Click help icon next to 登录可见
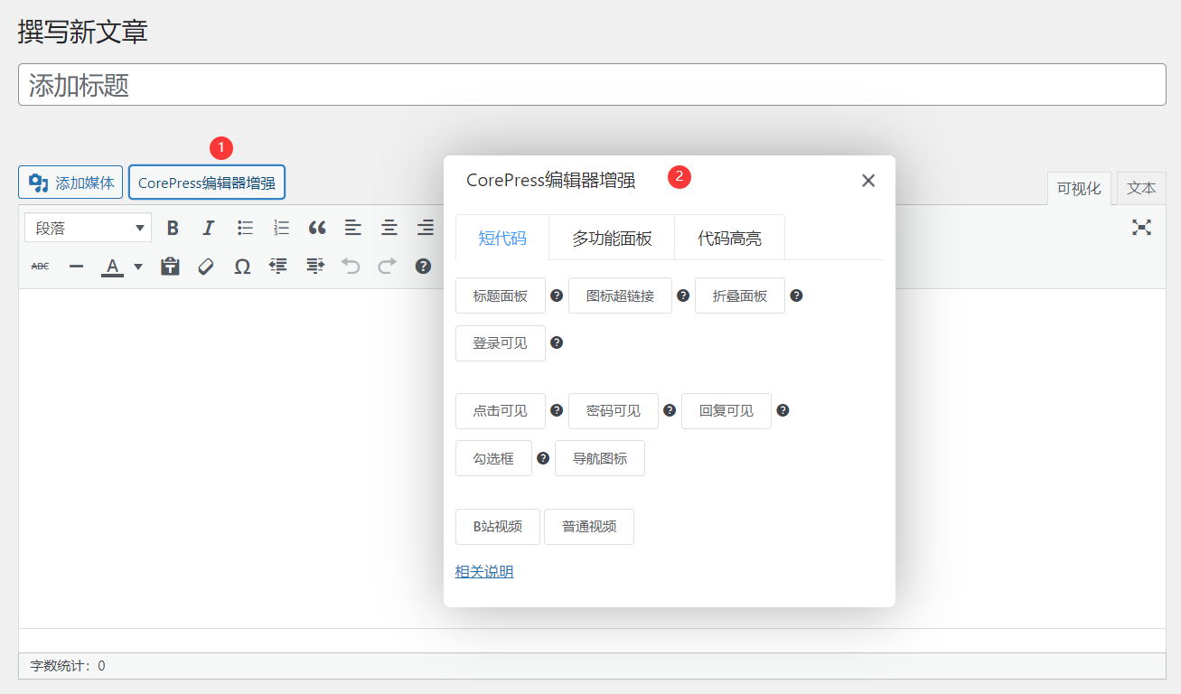Viewport: 1181px width, 694px height. coord(557,342)
